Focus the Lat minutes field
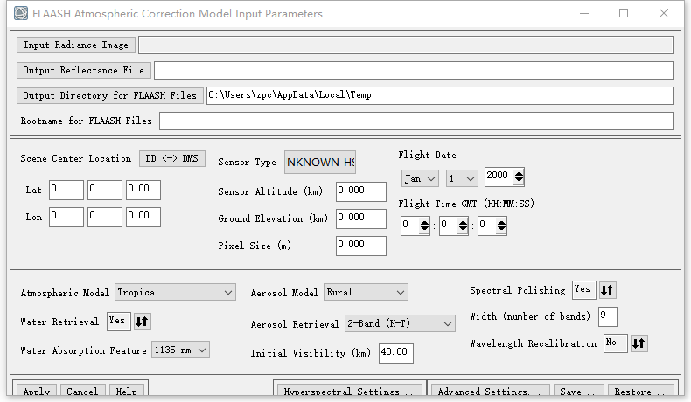 [x=104, y=190]
